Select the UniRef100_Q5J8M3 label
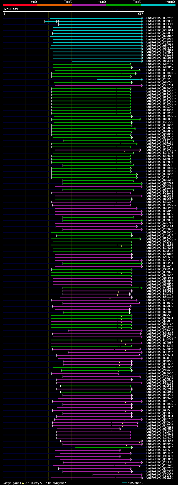The width and height of the screenshot is (178, 485). (x=160, y=110)
